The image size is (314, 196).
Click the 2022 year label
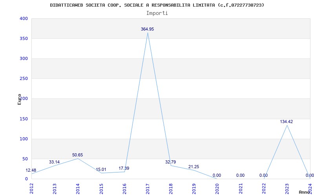pyautogui.click(x=264, y=189)
